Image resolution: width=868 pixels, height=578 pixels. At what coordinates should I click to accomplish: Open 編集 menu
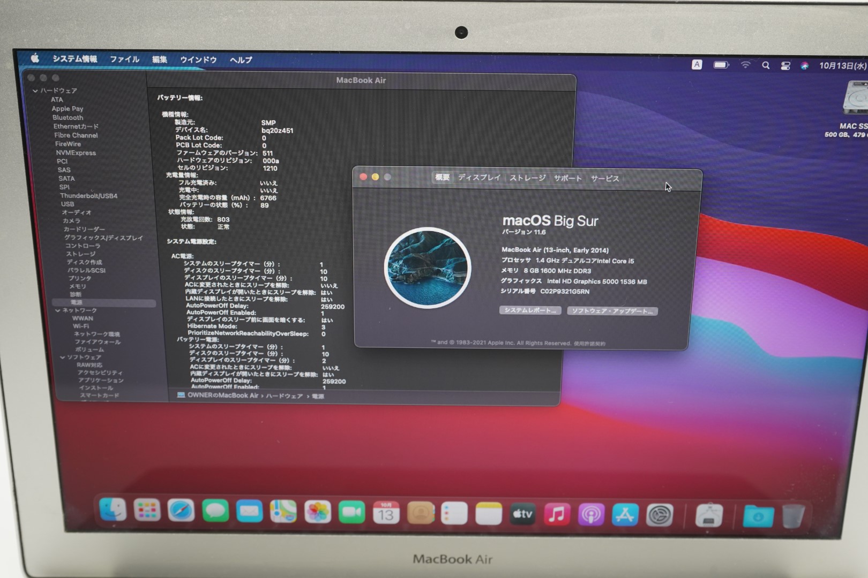[160, 59]
